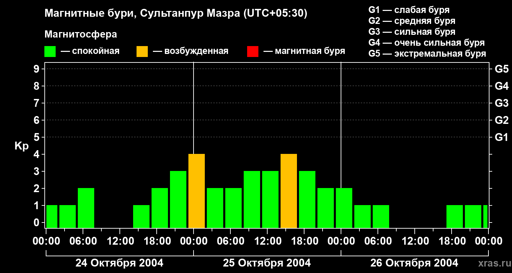Click the date label «24 Октября 2004»
This screenshot has width=512, height=273.
click(119, 263)
